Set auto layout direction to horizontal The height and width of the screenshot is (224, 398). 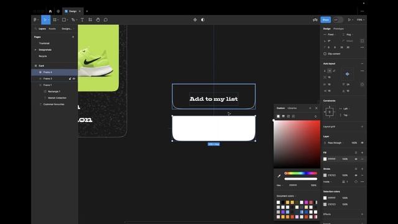tap(329, 71)
